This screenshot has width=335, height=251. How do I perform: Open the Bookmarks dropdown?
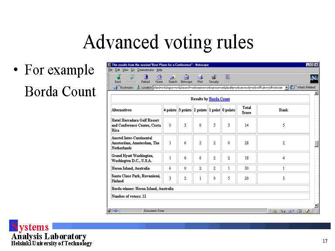124,88
